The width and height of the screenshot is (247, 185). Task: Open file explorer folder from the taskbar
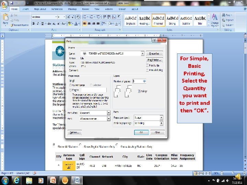coord(29,180)
